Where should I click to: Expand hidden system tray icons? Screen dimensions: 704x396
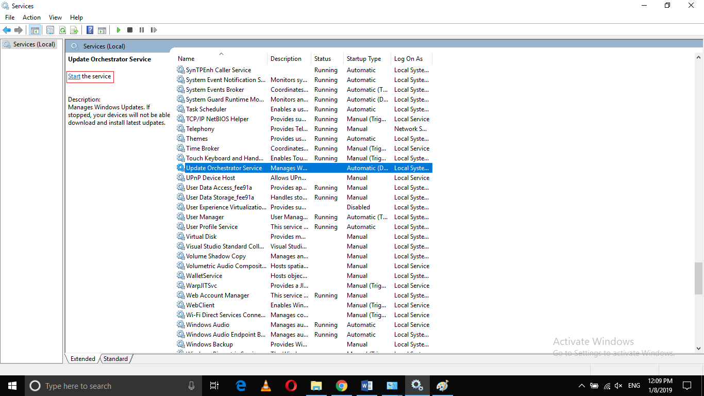click(581, 385)
